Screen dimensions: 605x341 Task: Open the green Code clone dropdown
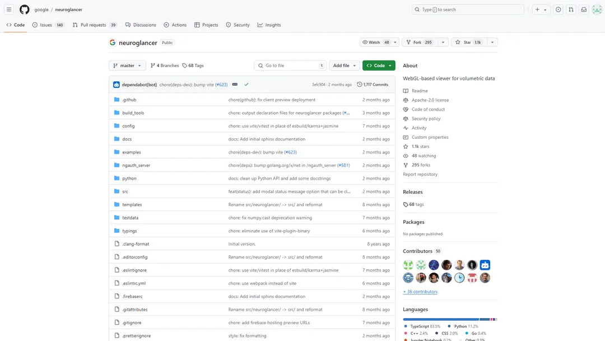(x=379, y=66)
